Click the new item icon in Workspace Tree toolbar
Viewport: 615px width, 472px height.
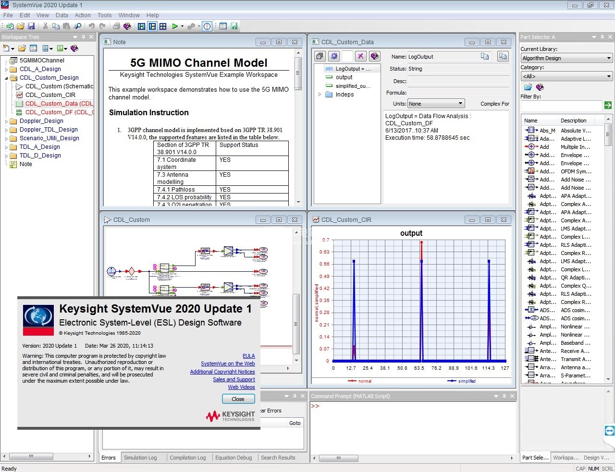click(6, 48)
